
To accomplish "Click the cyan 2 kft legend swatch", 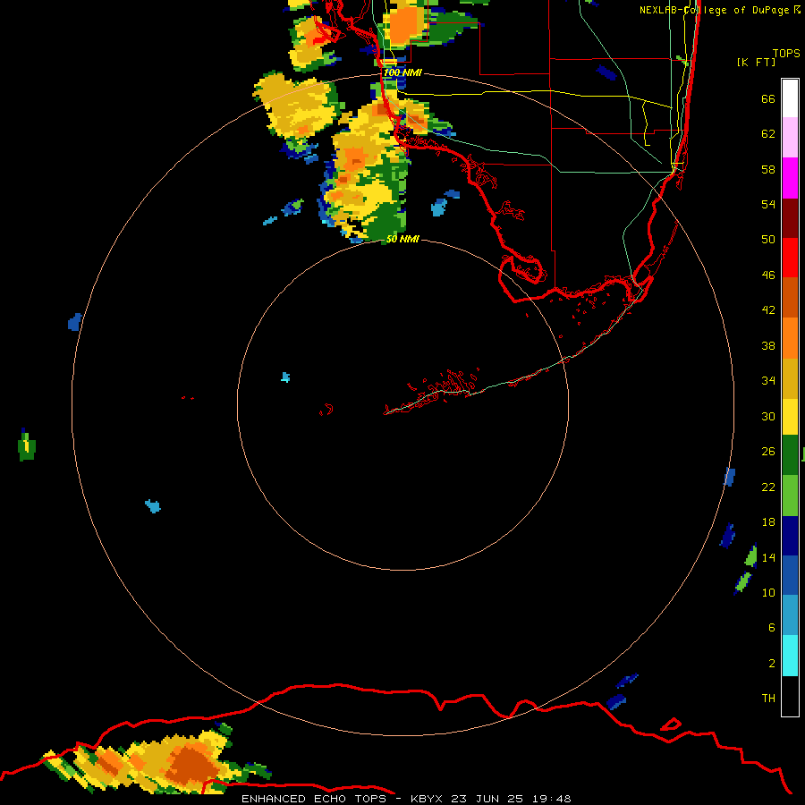I will point(790,656).
